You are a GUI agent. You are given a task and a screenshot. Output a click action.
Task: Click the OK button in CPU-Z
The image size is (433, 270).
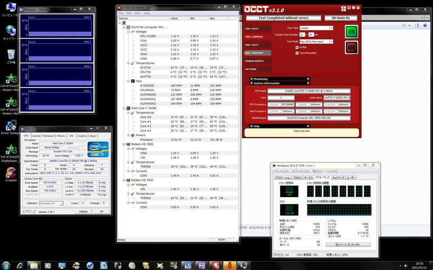101,211
